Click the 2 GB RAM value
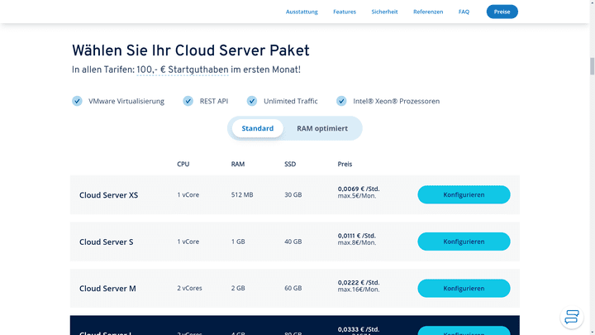This screenshot has height=335, width=595. 238,289
